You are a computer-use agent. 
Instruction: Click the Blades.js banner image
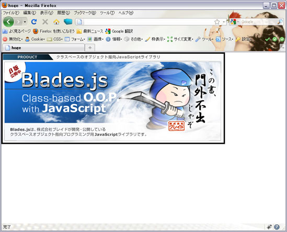click(113, 98)
